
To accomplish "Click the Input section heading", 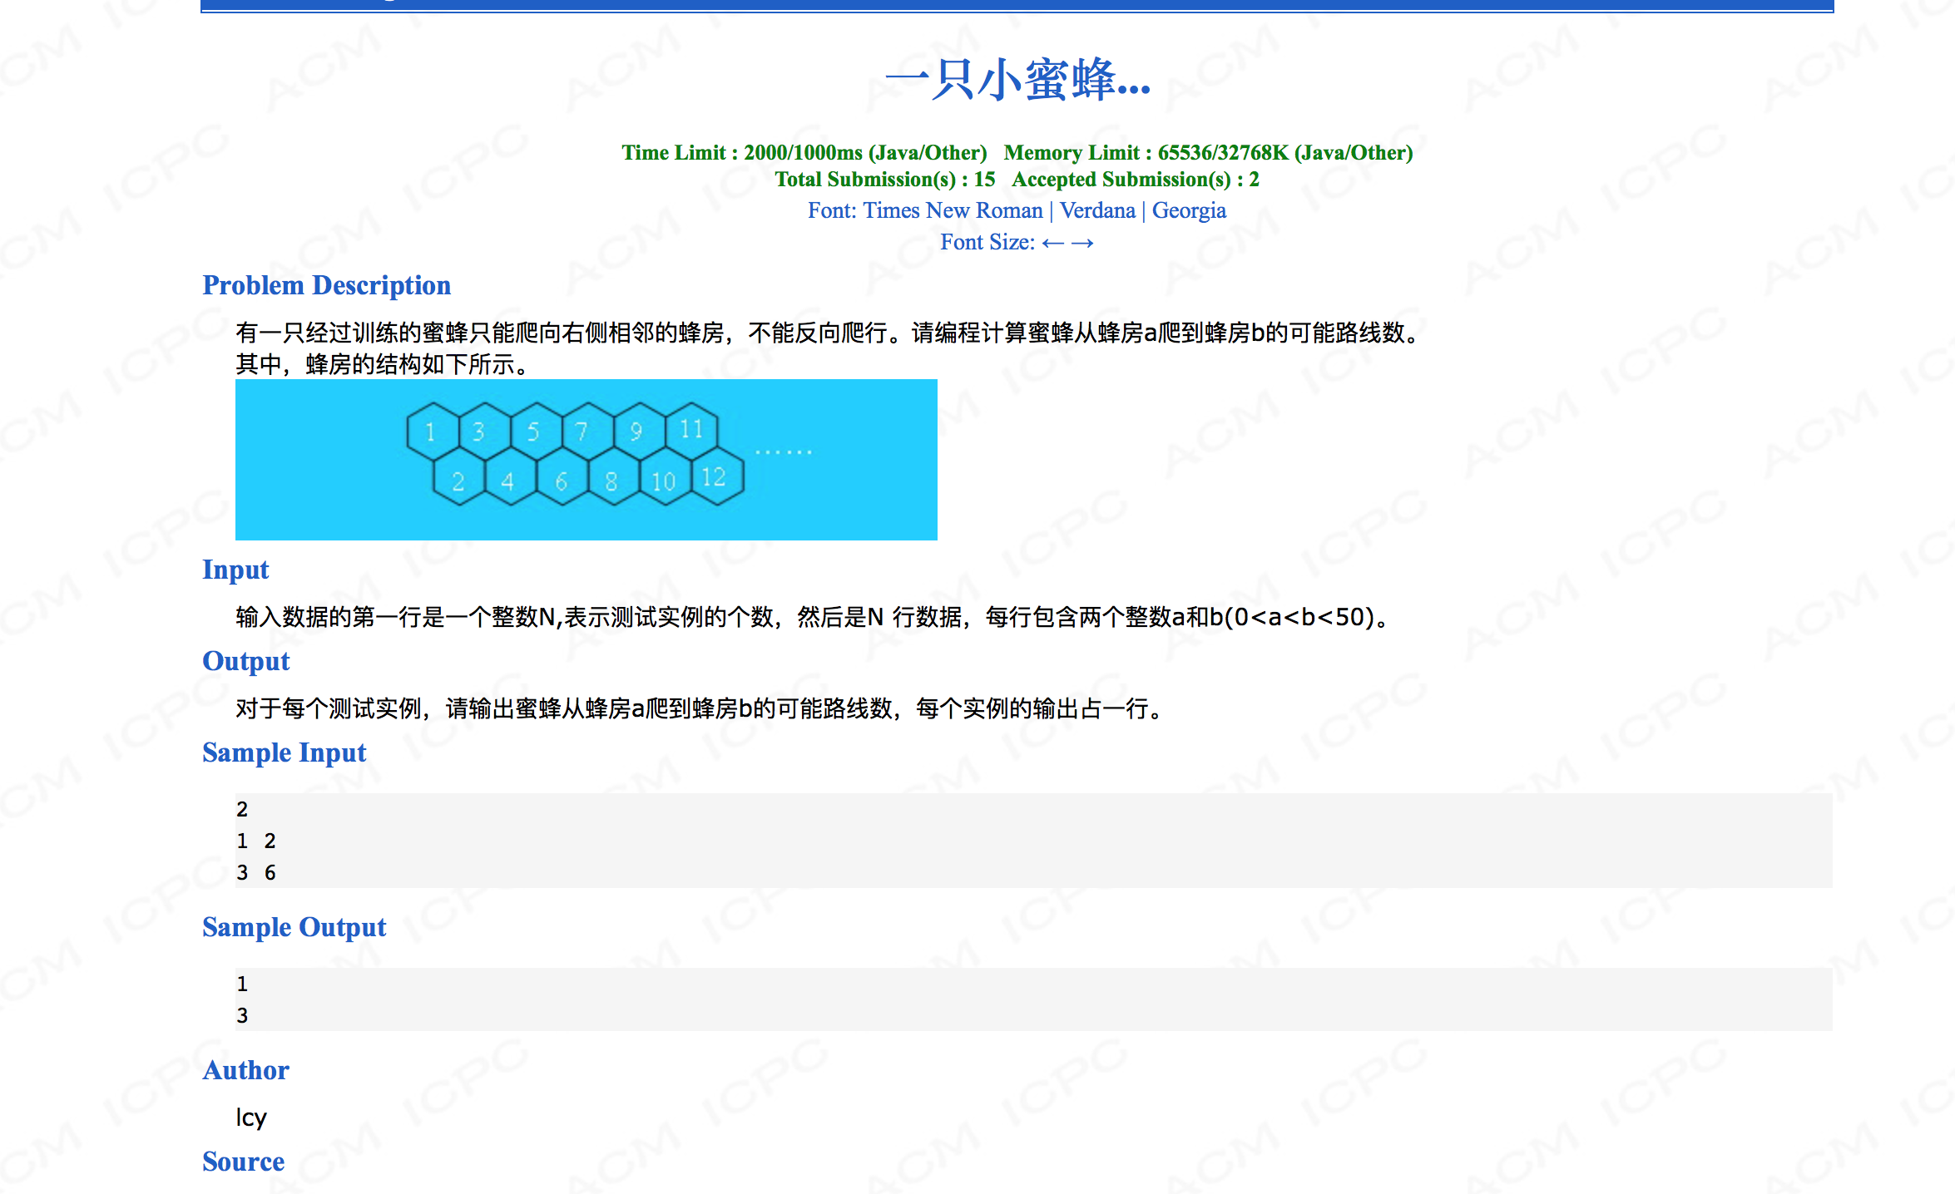I will point(235,570).
